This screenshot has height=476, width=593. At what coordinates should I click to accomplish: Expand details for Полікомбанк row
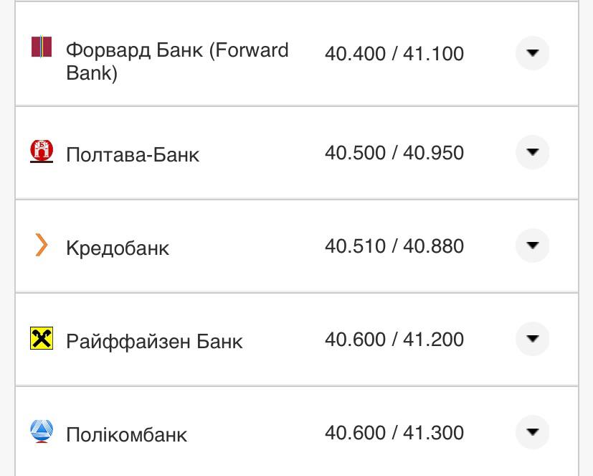coord(531,432)
